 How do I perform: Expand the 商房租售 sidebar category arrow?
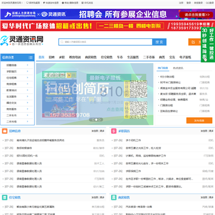coord(27,84)
